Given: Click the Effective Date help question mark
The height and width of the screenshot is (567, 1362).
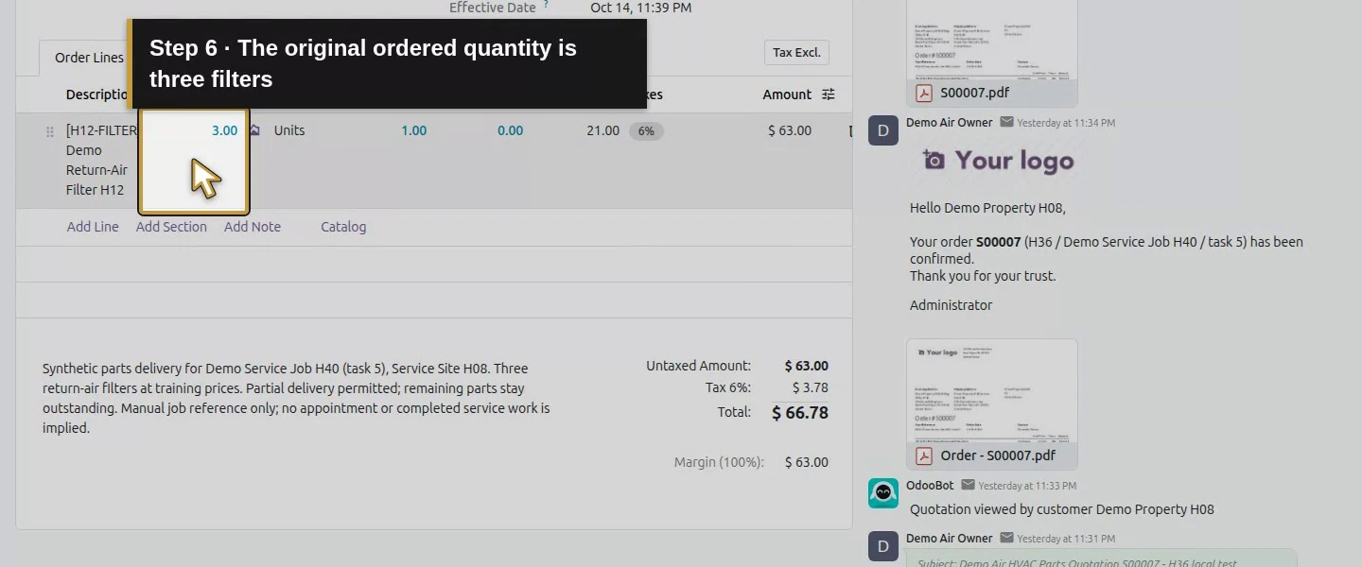Looking at the screenshot, I should click(546, 5).
